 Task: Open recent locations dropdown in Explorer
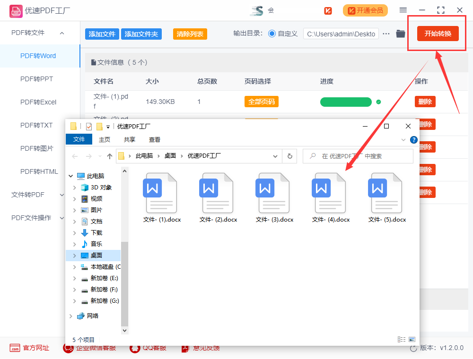pos(100,156)
